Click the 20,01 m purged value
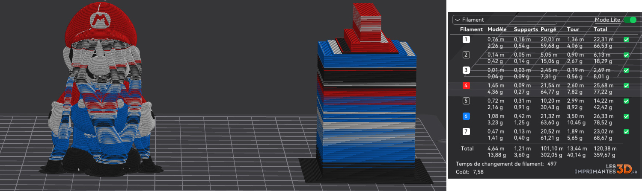Viewport: 642px width, 191px height. pos(551,39)
